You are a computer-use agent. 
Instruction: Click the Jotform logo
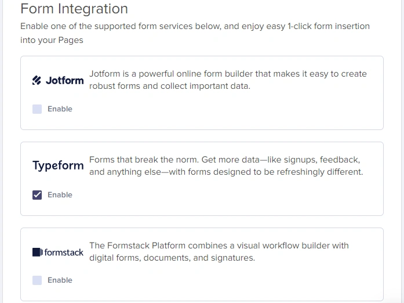click(x=58, y=81)
